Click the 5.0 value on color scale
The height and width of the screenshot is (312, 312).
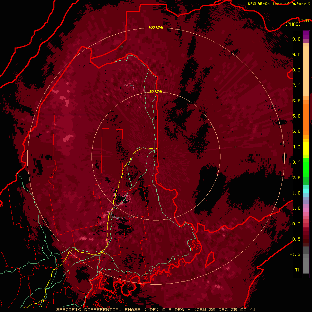(296, 131)
